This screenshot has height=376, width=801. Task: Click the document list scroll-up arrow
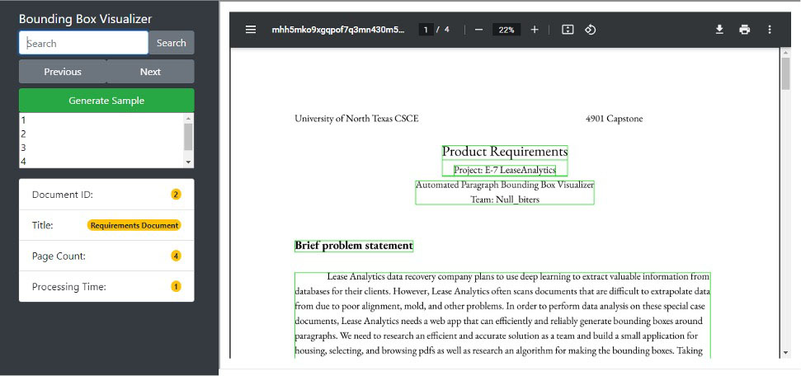[189, 117]
